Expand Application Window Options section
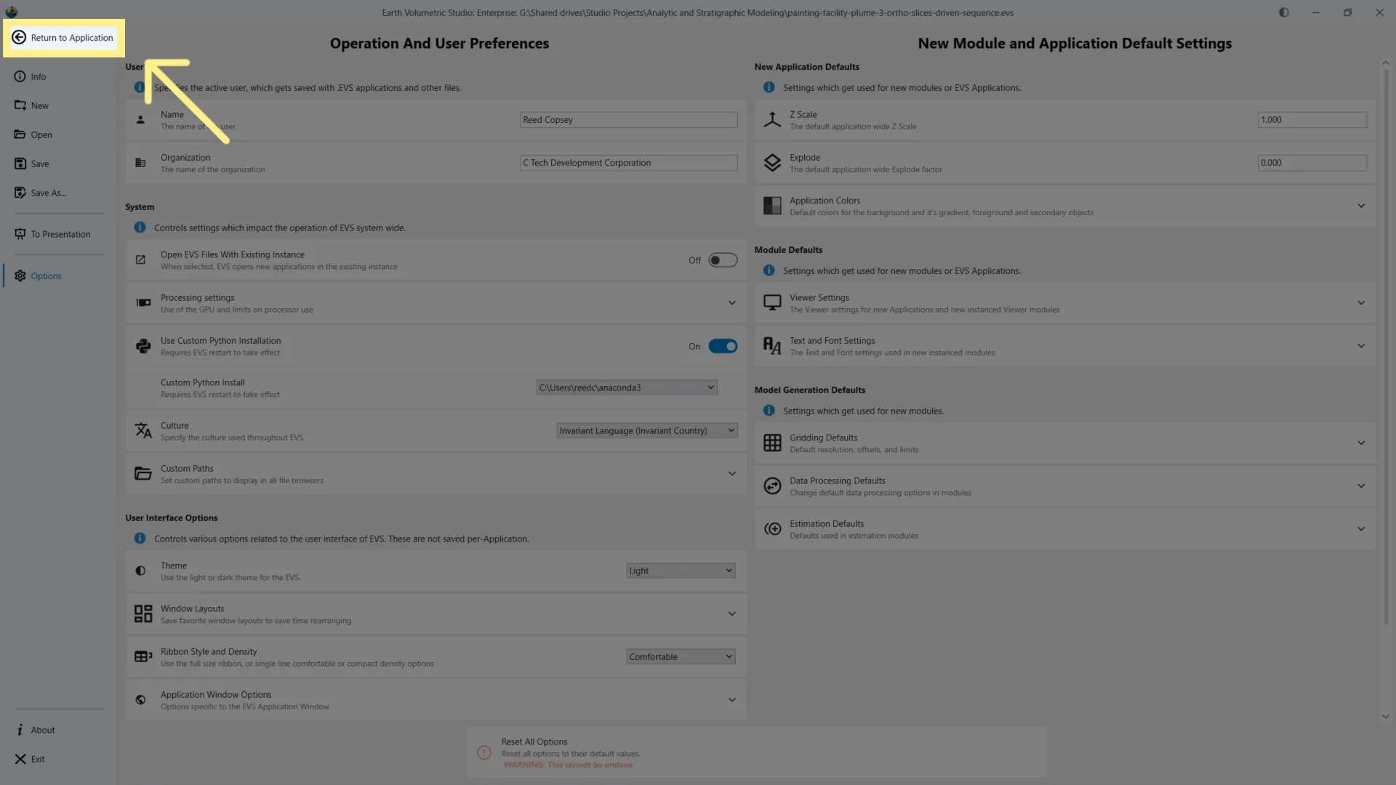 click(732, 700)
